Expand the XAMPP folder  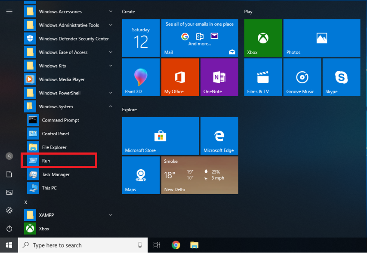pyautogui.click(x=68, y=215)
